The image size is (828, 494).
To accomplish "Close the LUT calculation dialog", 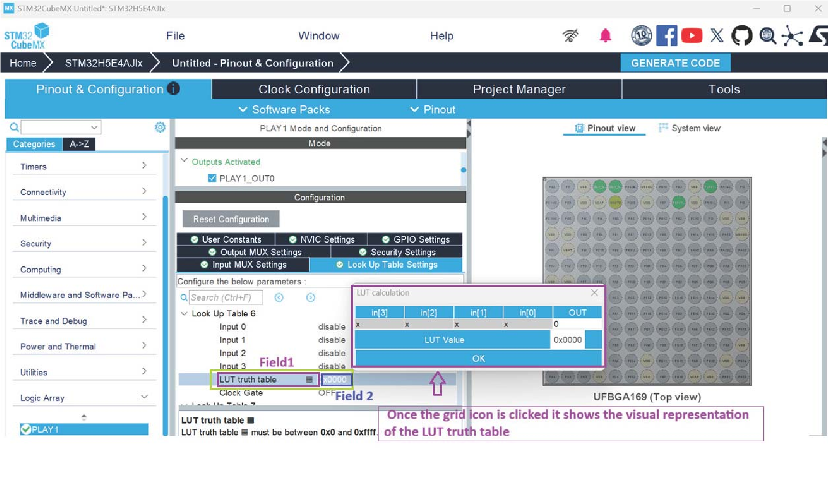I will pyautogui.click(x=594, y=293).
